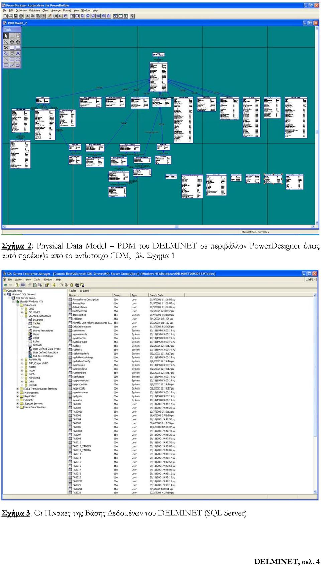Screen dimensions: 321x566
Task: Click the Cut scissors icon in PowerDesigner toolbar
Action: pos(28,16)
